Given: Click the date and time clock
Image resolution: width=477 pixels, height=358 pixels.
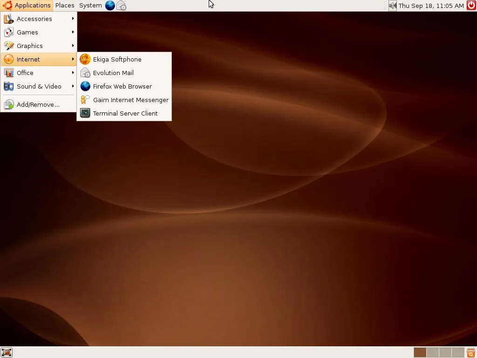Looking at the screenshot, I should (x=431, y=6).
